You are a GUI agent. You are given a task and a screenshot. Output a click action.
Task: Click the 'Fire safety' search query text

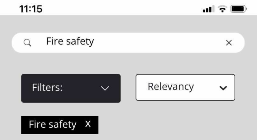[x=70, y=42]
